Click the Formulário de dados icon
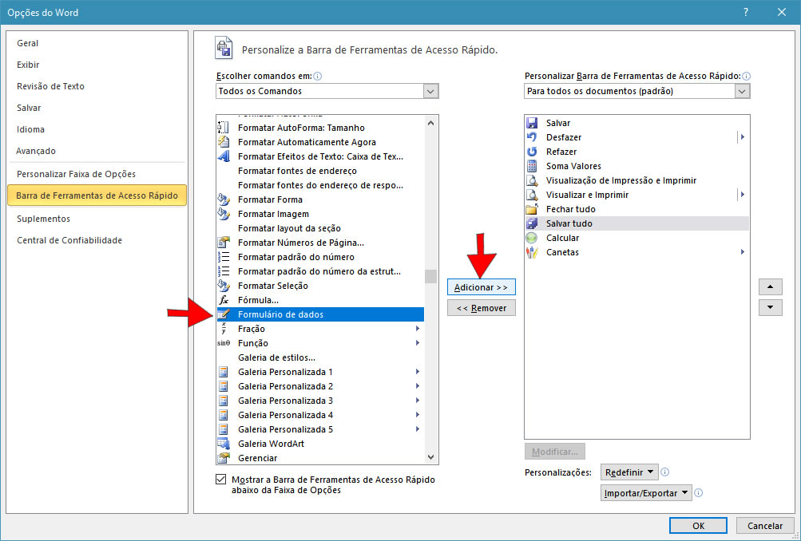 pyautogui.click(x=224, y=314)
